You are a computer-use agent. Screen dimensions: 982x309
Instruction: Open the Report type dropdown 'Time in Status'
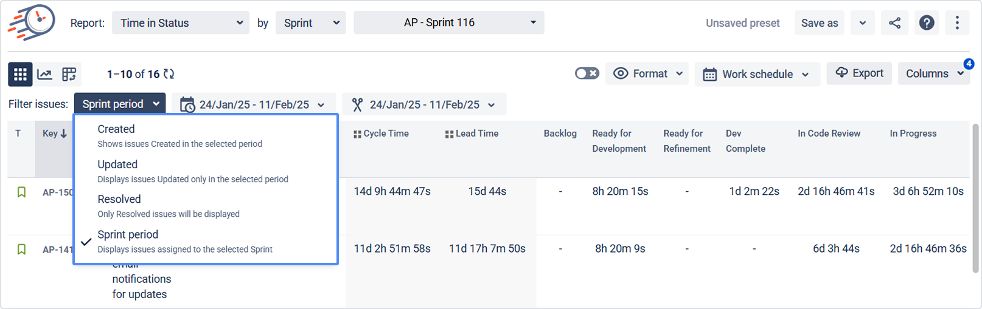pyautogui.click(x=181, y=23)
